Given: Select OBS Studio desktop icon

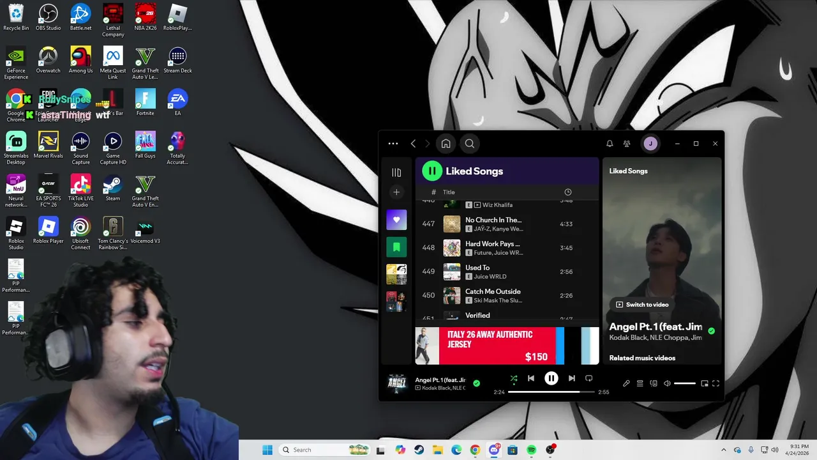Looking at the screenshot, I should [x=49, y=17].
